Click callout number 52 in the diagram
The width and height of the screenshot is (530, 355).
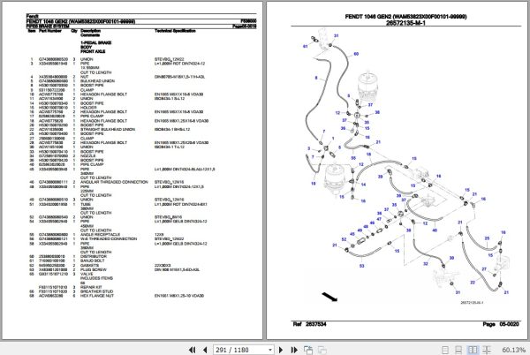344,239
